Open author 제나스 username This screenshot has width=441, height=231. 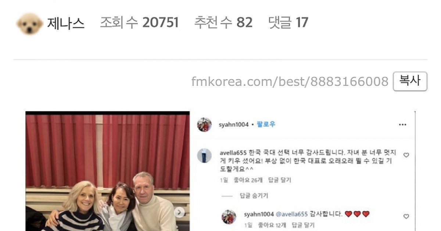pos(66,23)
